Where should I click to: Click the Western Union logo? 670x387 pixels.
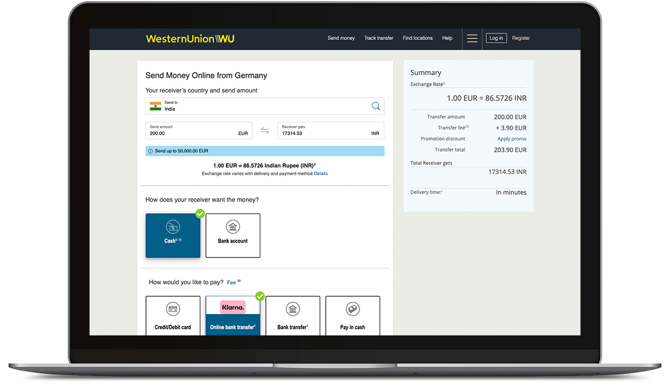(190, 39)
